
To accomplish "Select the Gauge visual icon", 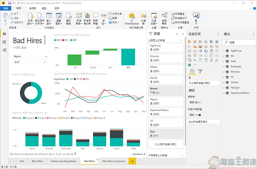I will pos(200,55).
